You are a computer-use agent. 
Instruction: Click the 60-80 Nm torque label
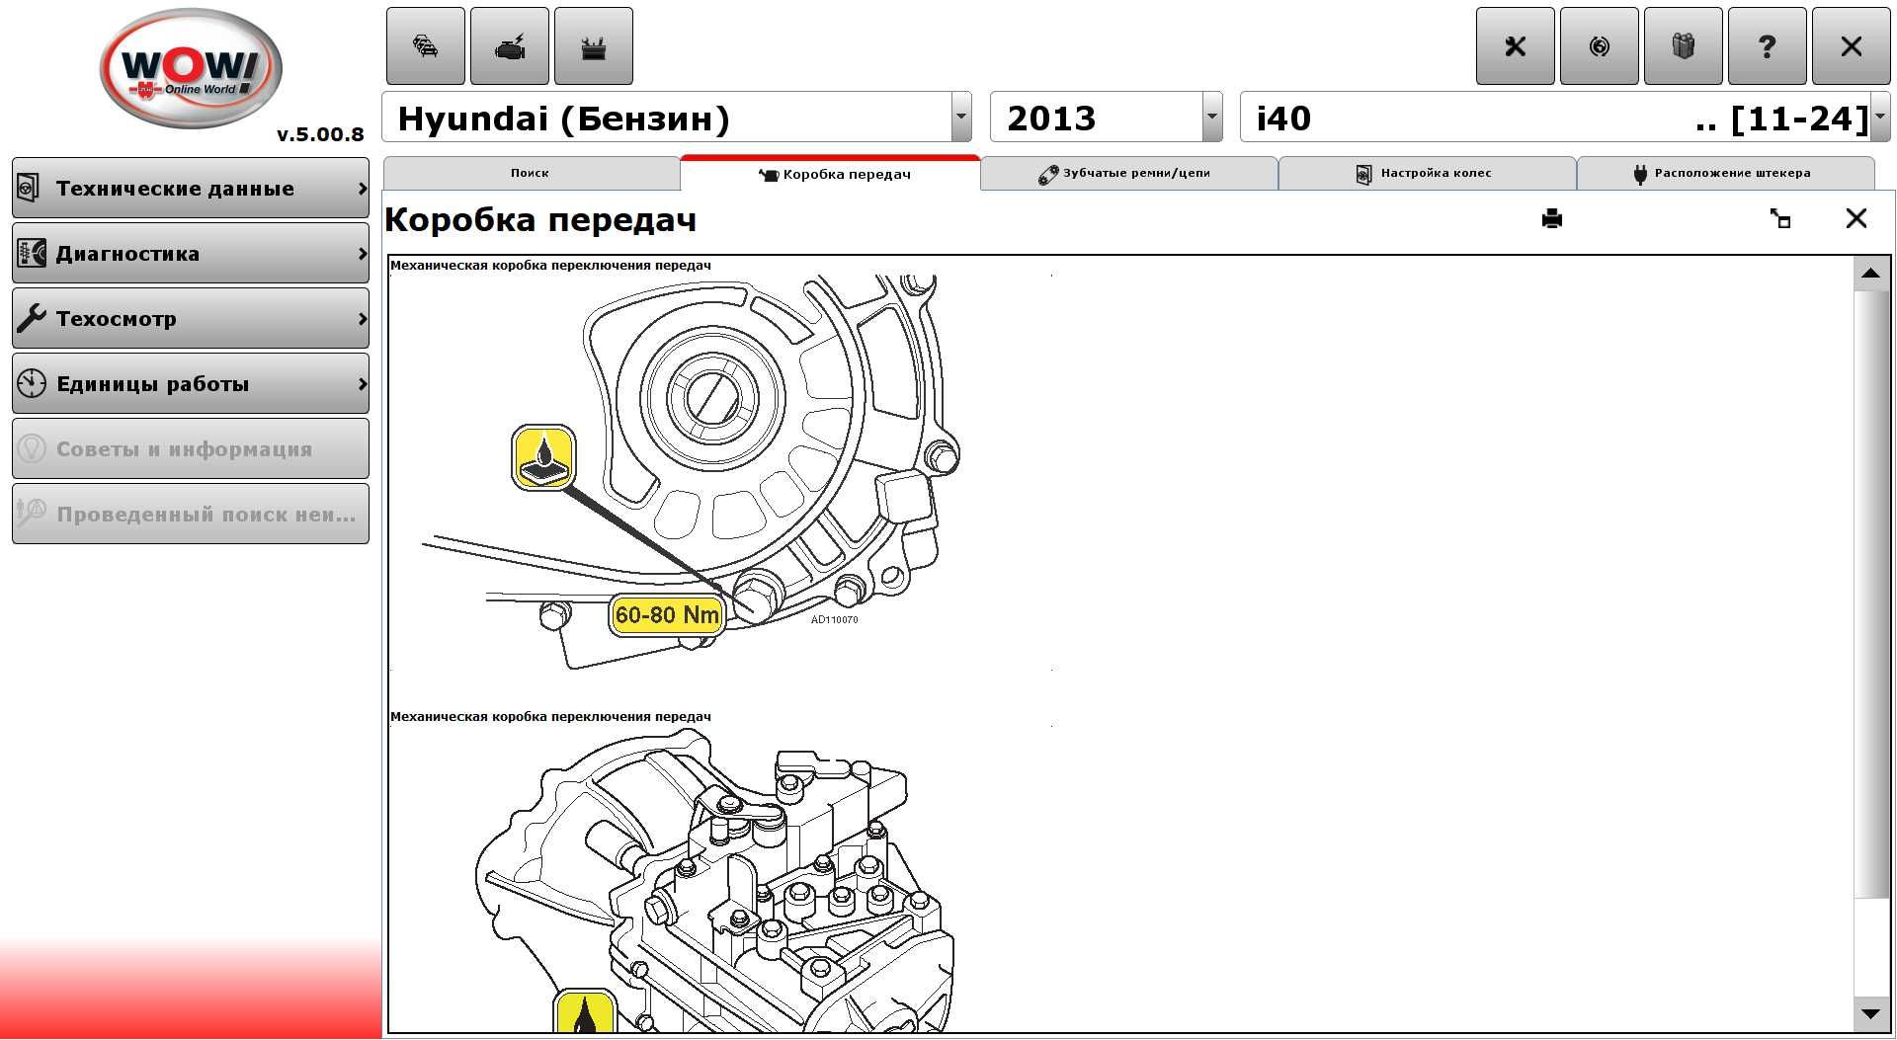click(x=667, y=615)
